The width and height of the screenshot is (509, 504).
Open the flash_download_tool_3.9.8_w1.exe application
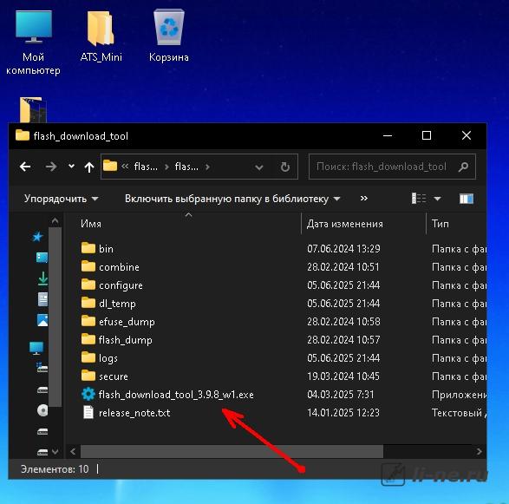[167, 394]
